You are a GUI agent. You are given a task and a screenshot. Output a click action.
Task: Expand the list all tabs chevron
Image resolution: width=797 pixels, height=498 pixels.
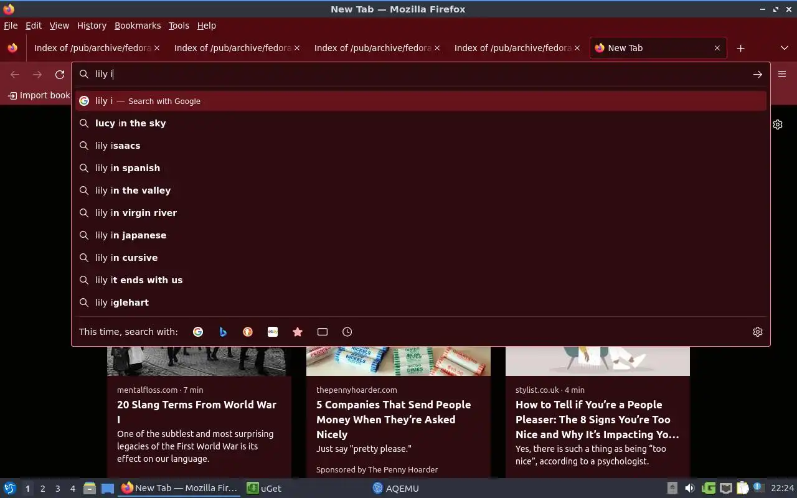click(x=784, y=48)
